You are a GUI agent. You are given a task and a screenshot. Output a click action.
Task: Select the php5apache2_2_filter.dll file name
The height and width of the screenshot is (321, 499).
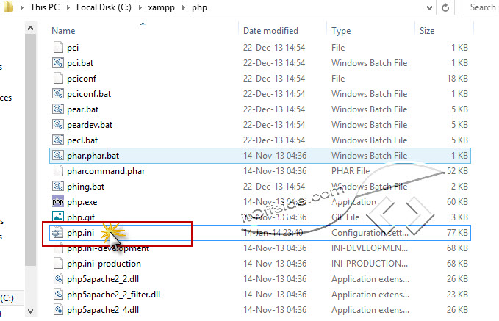[114, 295]
